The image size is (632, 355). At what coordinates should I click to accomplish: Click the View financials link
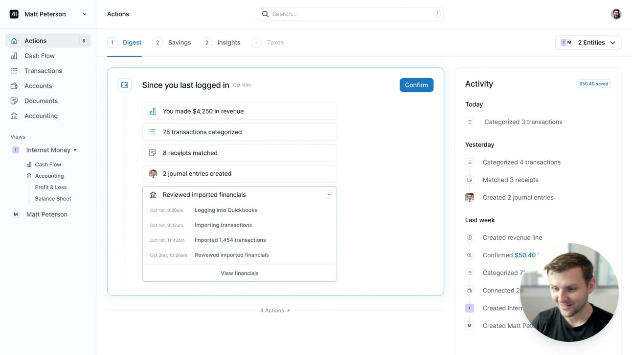[x=240, y=273]
